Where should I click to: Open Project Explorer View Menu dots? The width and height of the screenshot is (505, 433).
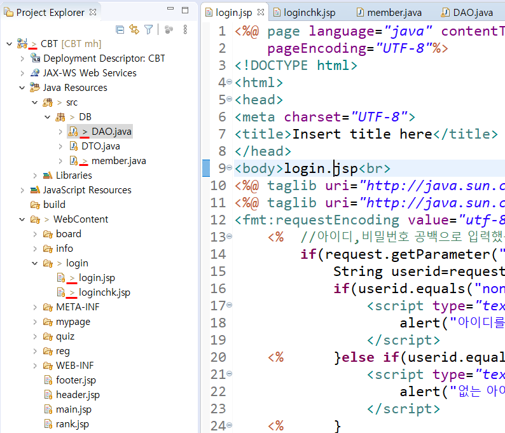(x=185, y=30)
